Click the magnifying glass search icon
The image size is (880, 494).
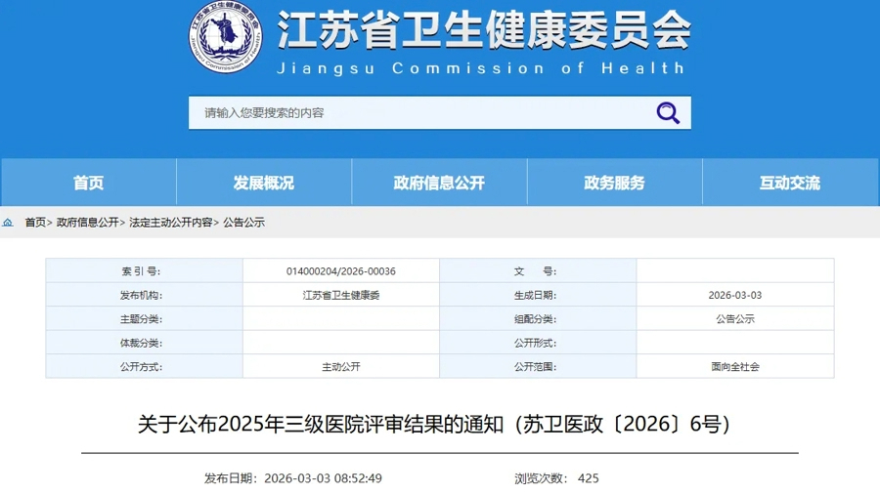tap(668, 113)
